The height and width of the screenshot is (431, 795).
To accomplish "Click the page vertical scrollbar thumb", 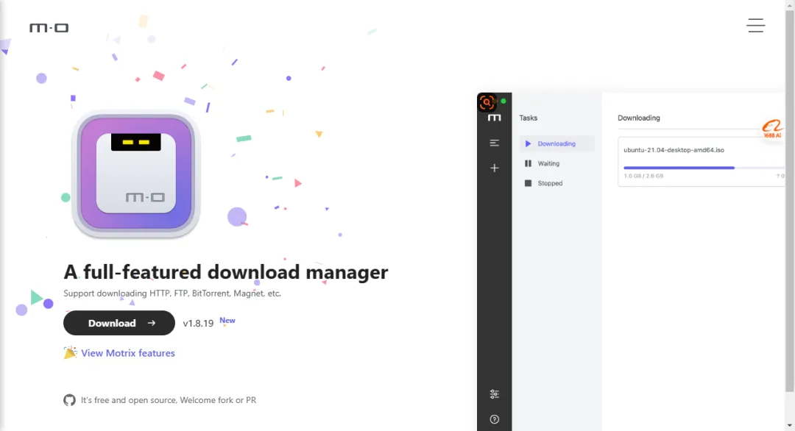I will point(789,200).
